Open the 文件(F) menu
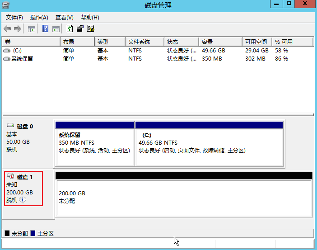 pyautogui.click(x=14, y=17)
